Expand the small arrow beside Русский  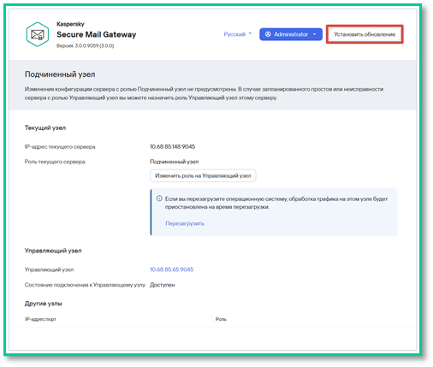[250, 33]
